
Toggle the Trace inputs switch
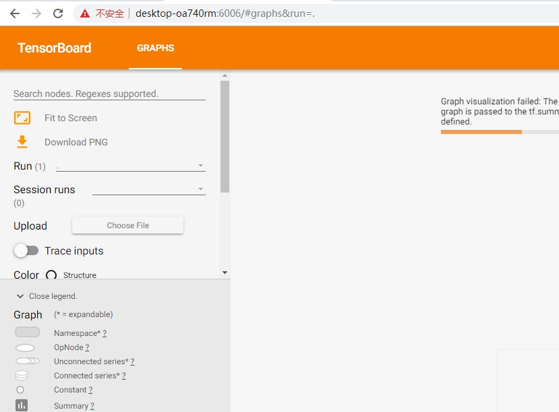[x=26, y=251]
